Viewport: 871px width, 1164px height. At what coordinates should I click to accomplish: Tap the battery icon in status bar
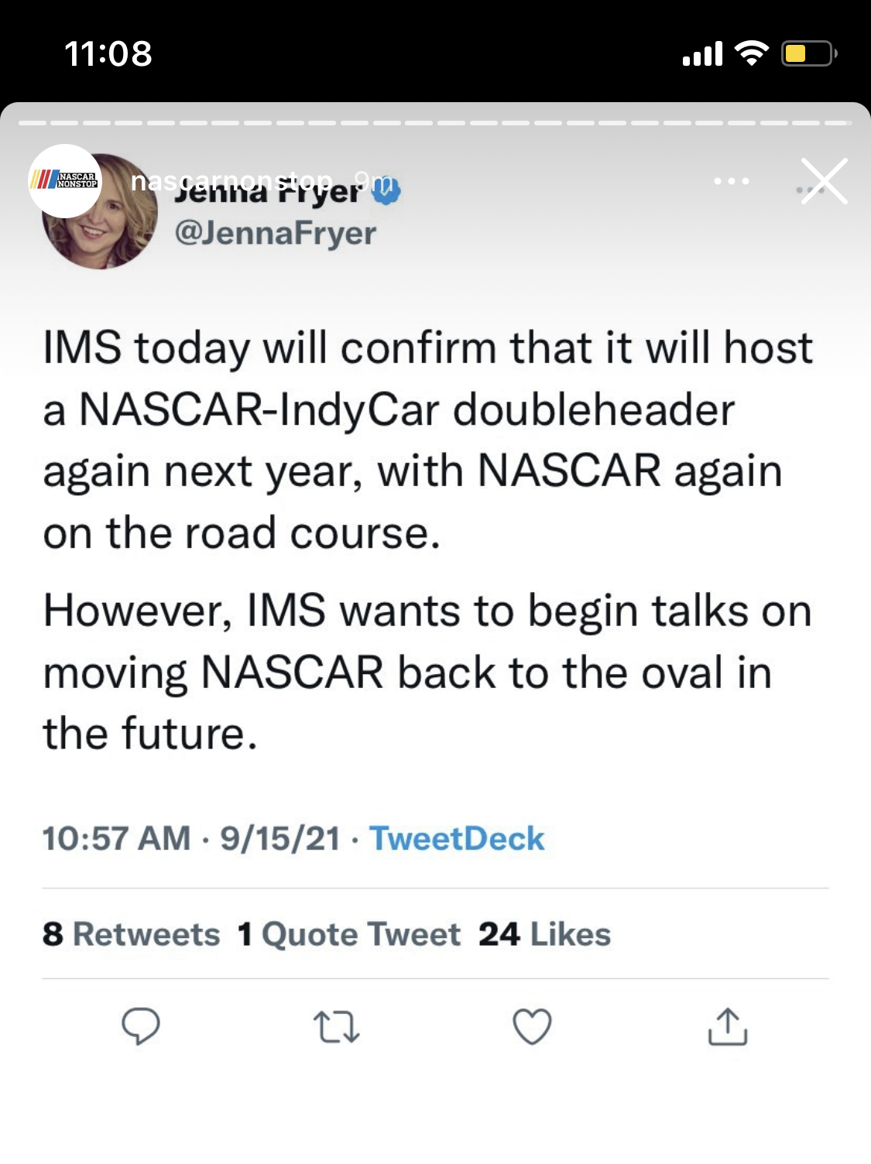[808, 53]
